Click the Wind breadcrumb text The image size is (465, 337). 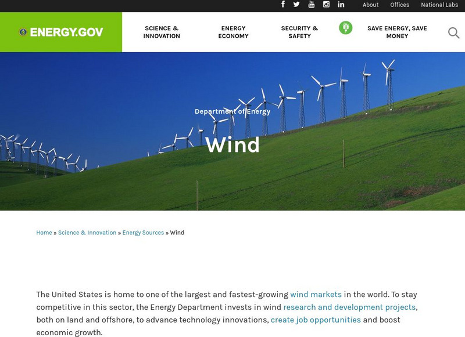(177, 233)
